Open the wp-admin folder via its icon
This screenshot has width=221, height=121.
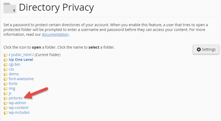pos(6,103)
